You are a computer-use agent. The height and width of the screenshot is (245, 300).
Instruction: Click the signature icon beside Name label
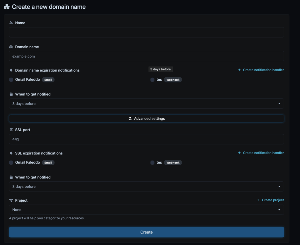[x=11, y=23]
